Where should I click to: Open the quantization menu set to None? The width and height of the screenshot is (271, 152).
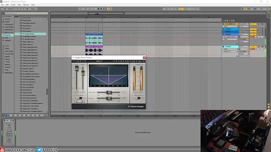click(34, 9)
